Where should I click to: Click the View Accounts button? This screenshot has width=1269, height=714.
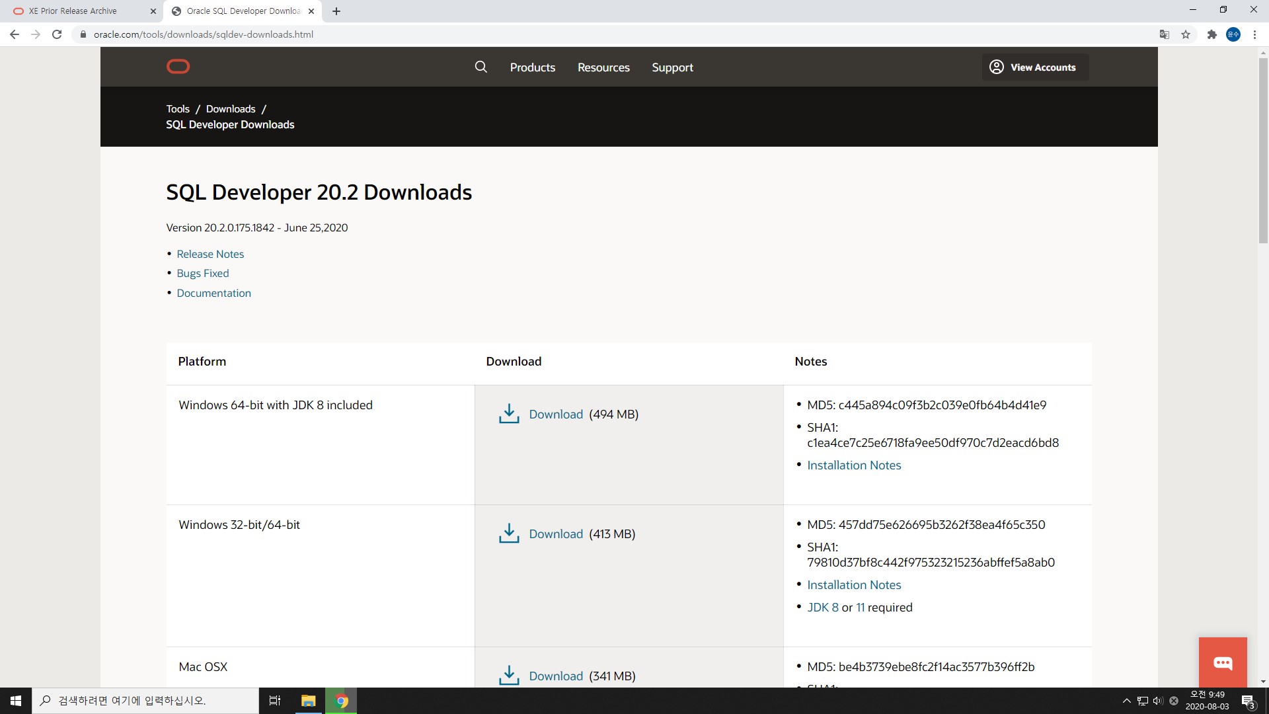tap(1034, 67)
